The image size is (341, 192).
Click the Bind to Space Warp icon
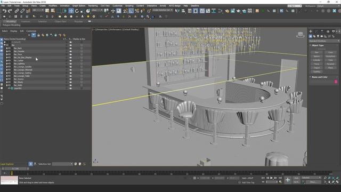28,11
